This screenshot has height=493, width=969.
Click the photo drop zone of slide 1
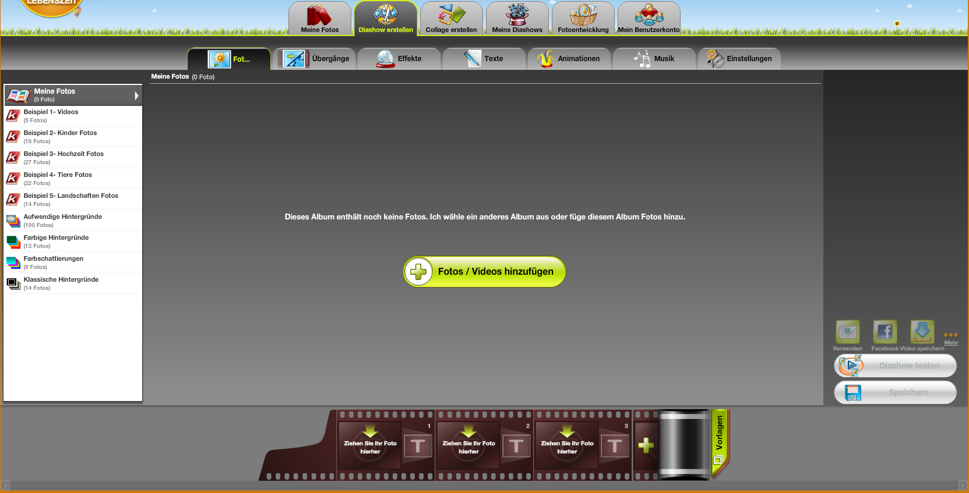(x=370, y=446)
